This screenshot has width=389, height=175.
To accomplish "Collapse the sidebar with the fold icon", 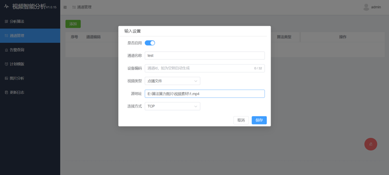I will pyautogui.click(x=65, y=8).
